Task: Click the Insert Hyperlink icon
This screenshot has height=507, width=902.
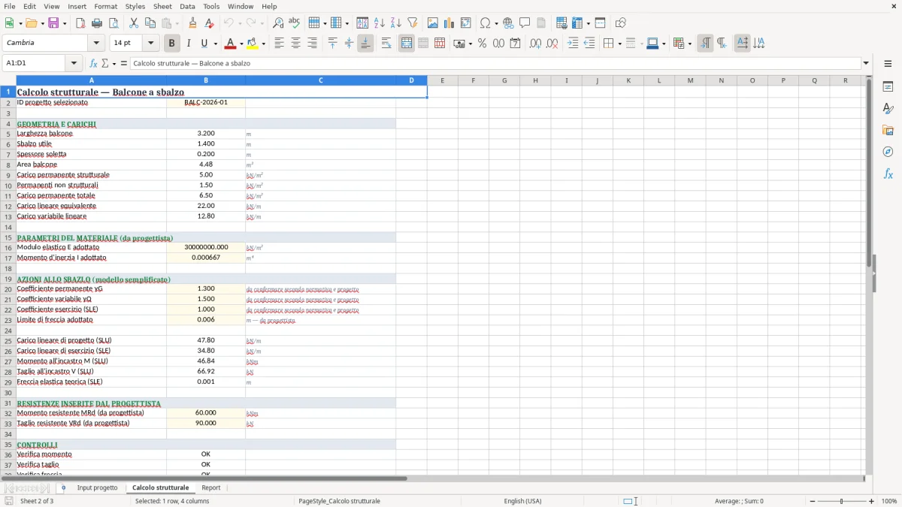Action: point(508,23)
